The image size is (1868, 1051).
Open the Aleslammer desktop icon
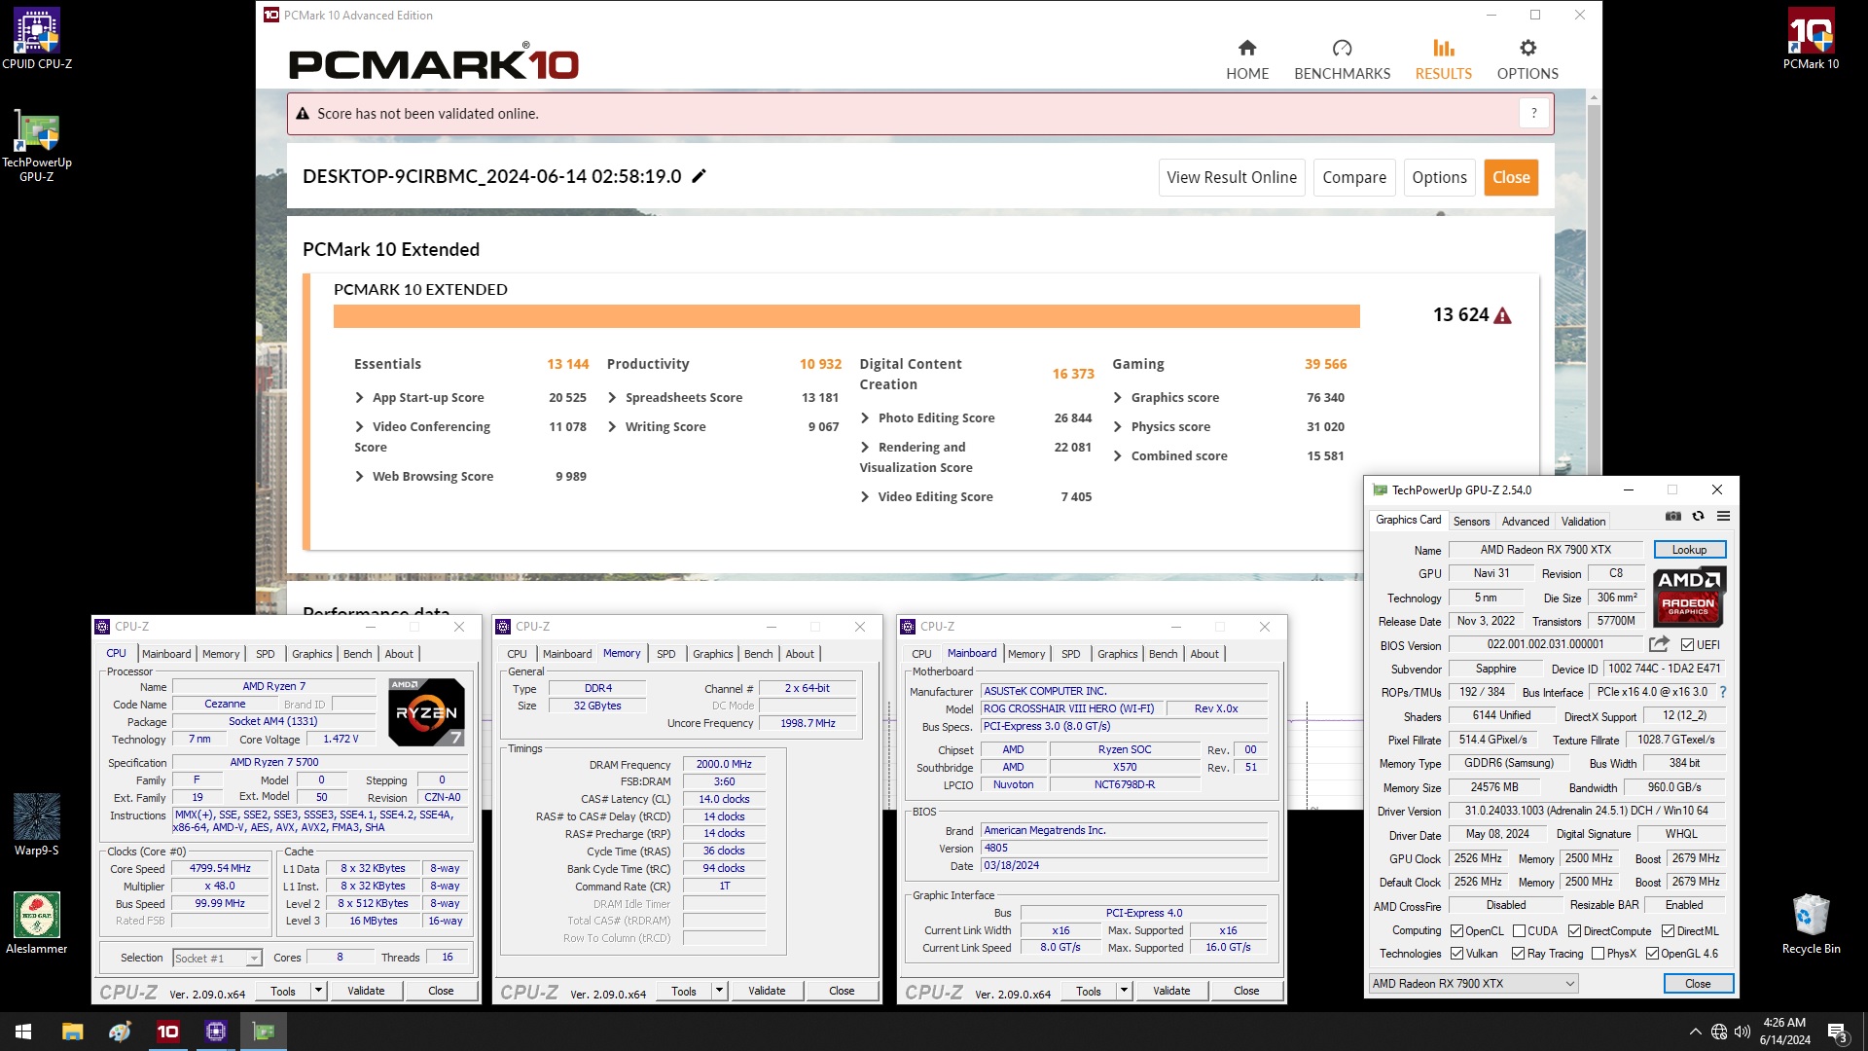(x=36, y=923)
